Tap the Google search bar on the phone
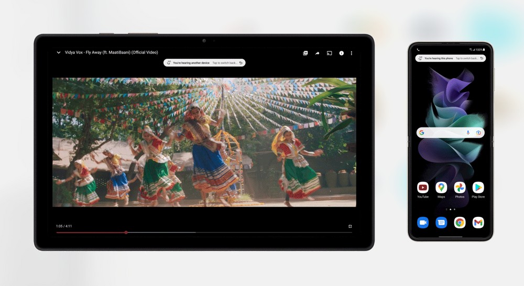Screen dimensions: 524x286 [x=451, y=133]
